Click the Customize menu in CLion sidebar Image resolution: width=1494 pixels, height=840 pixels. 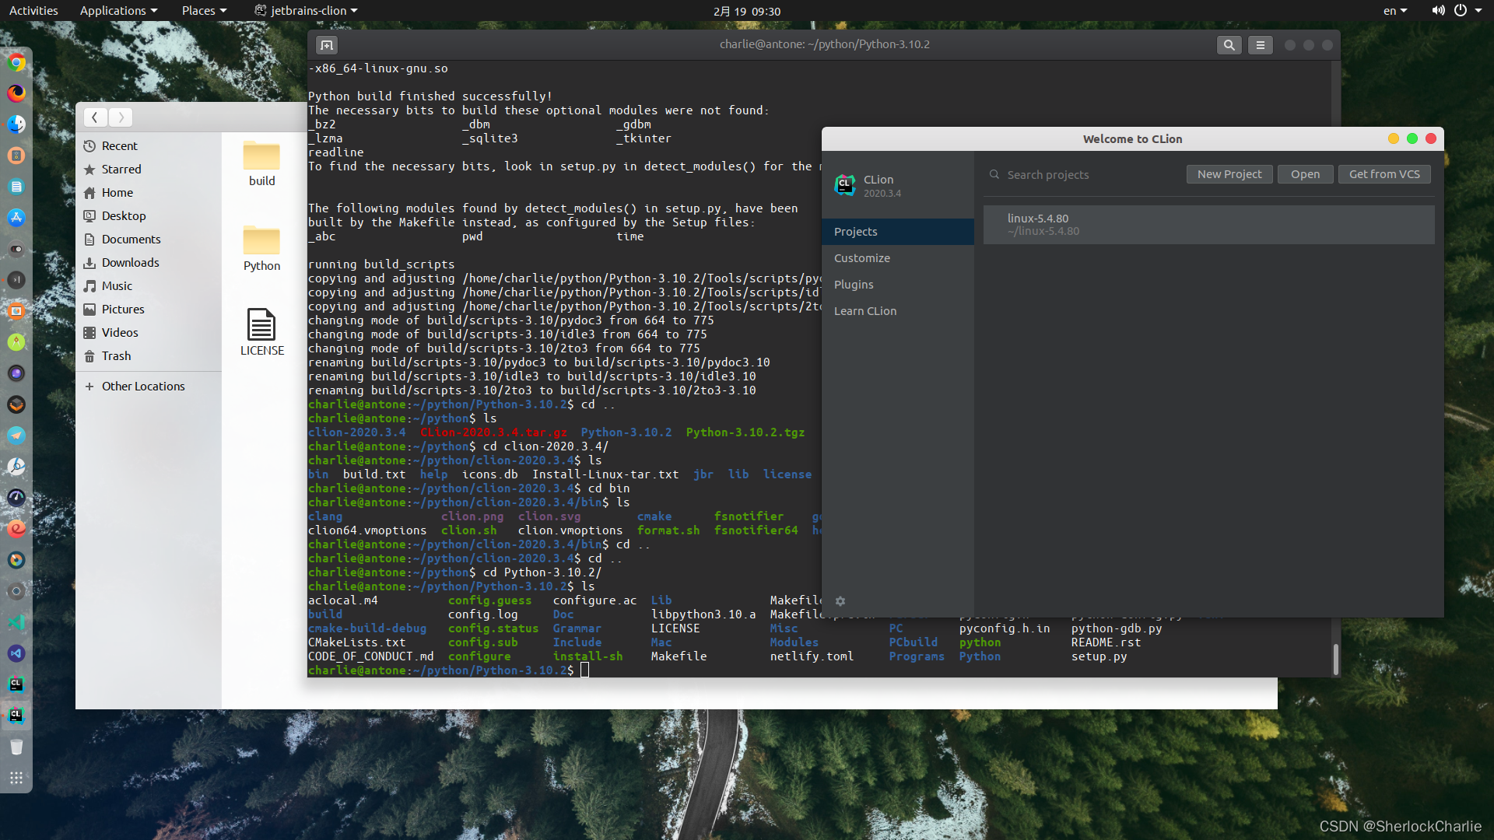coord(862,257)
